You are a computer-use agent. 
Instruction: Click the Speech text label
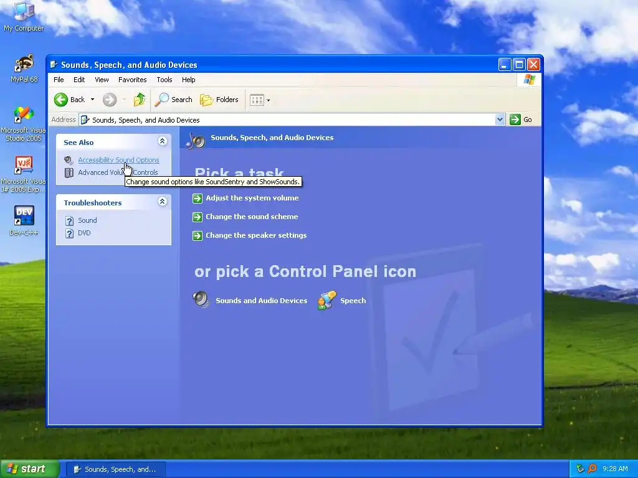click(x=353, y=301)
